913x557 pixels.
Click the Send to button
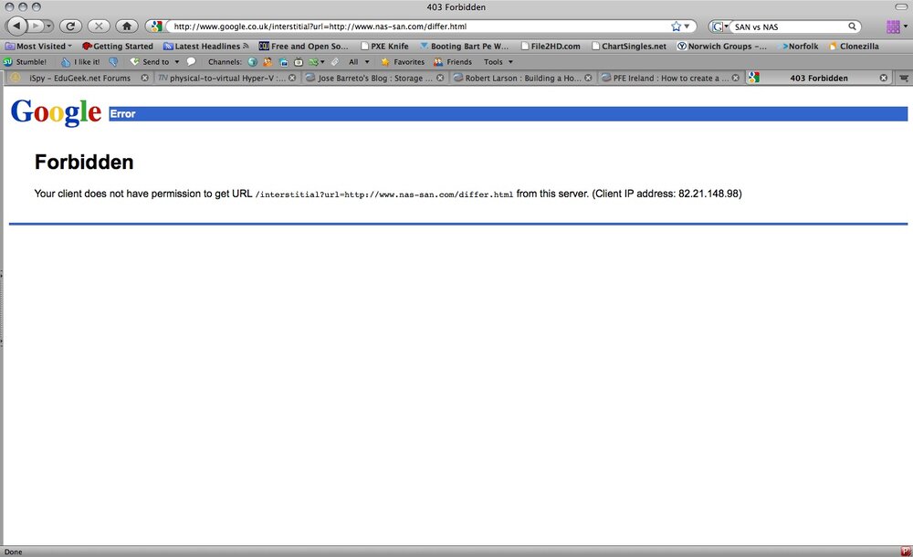(150, 62)
